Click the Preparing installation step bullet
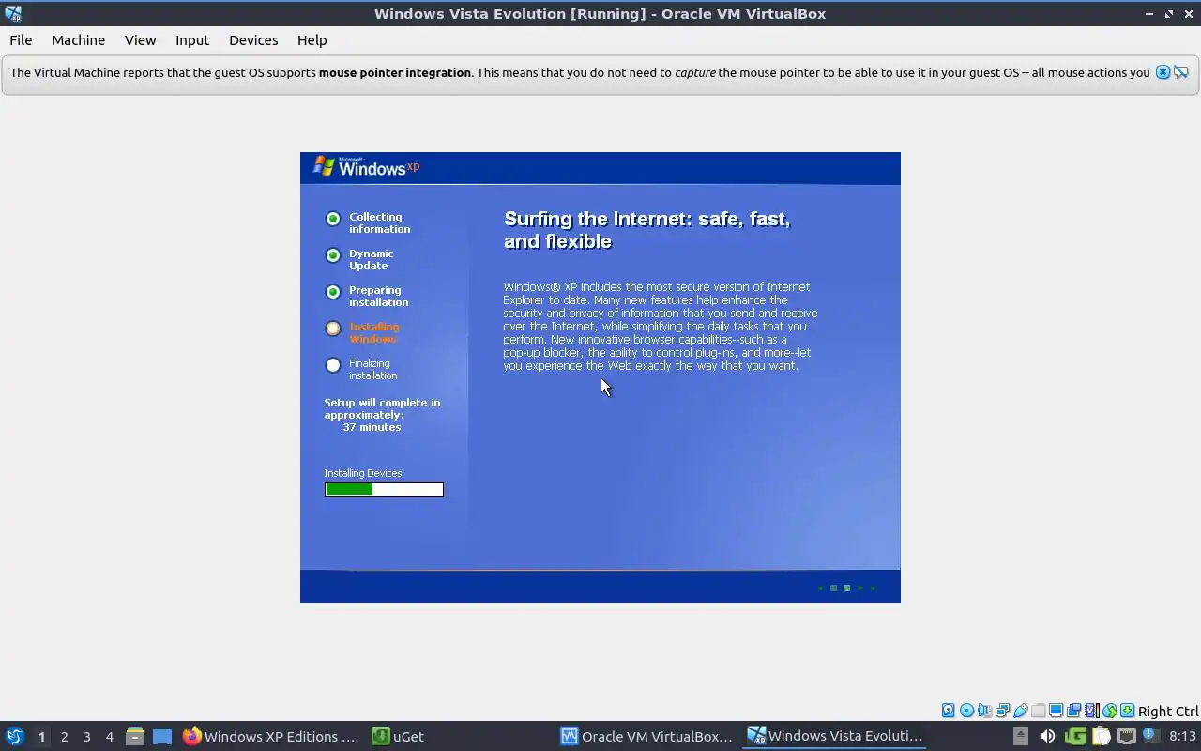 (333, 292)
